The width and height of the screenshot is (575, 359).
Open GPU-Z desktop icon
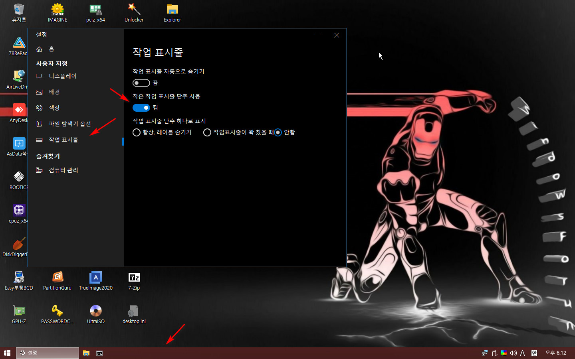pos(19,314)
